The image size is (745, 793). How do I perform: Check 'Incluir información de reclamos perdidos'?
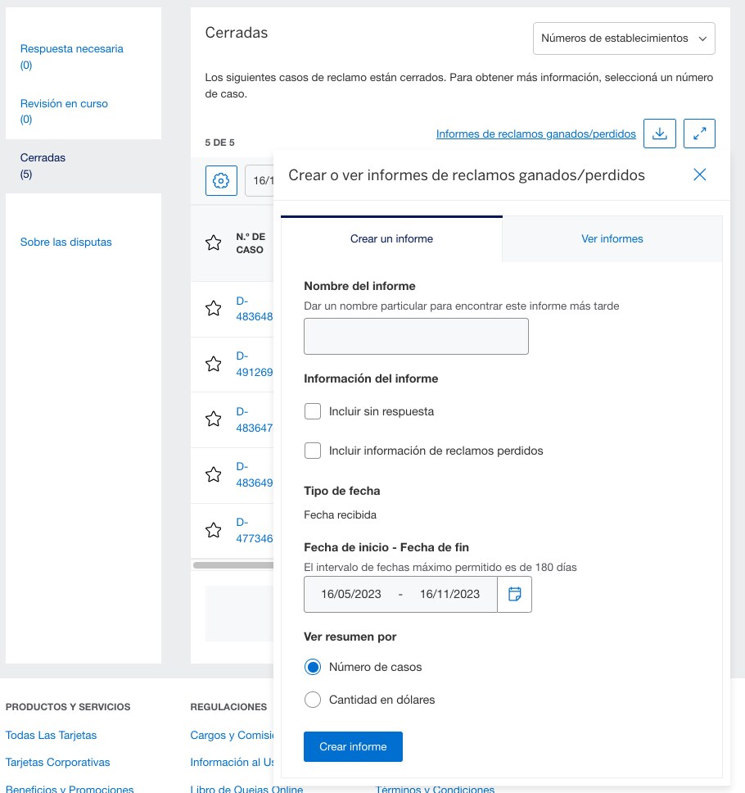(312, 451)
